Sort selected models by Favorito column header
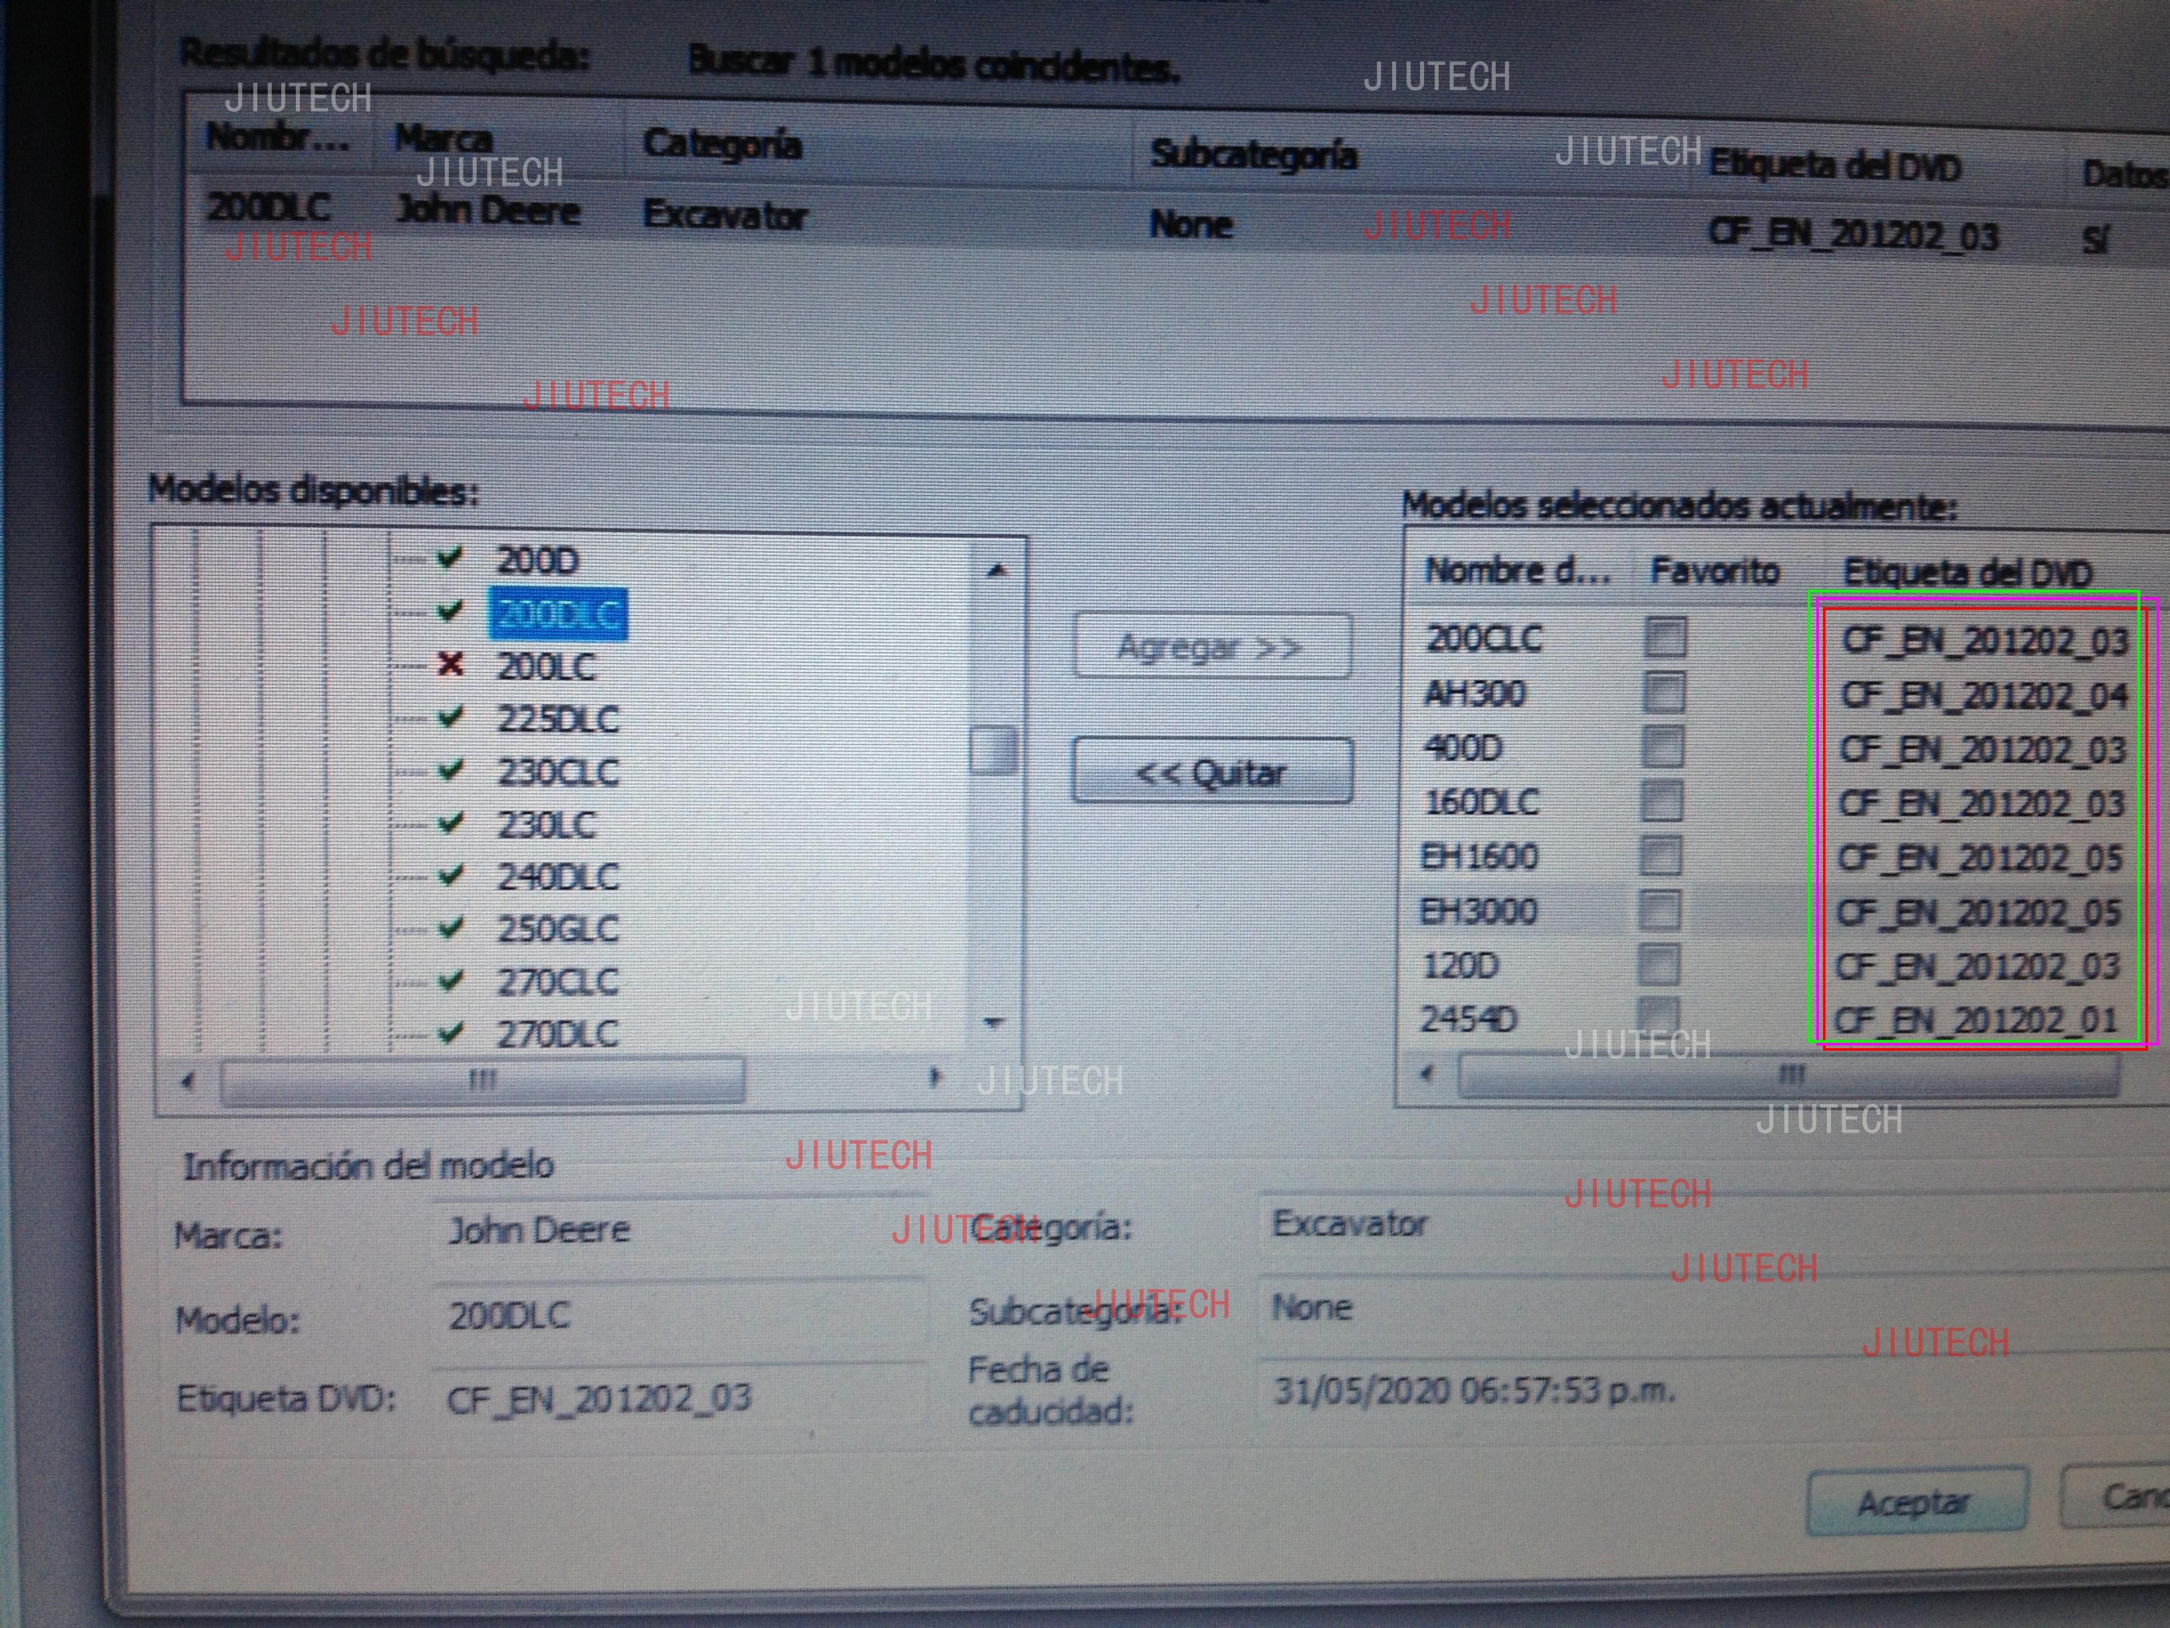2170x1628 pixels. (x=1715, y=570)
